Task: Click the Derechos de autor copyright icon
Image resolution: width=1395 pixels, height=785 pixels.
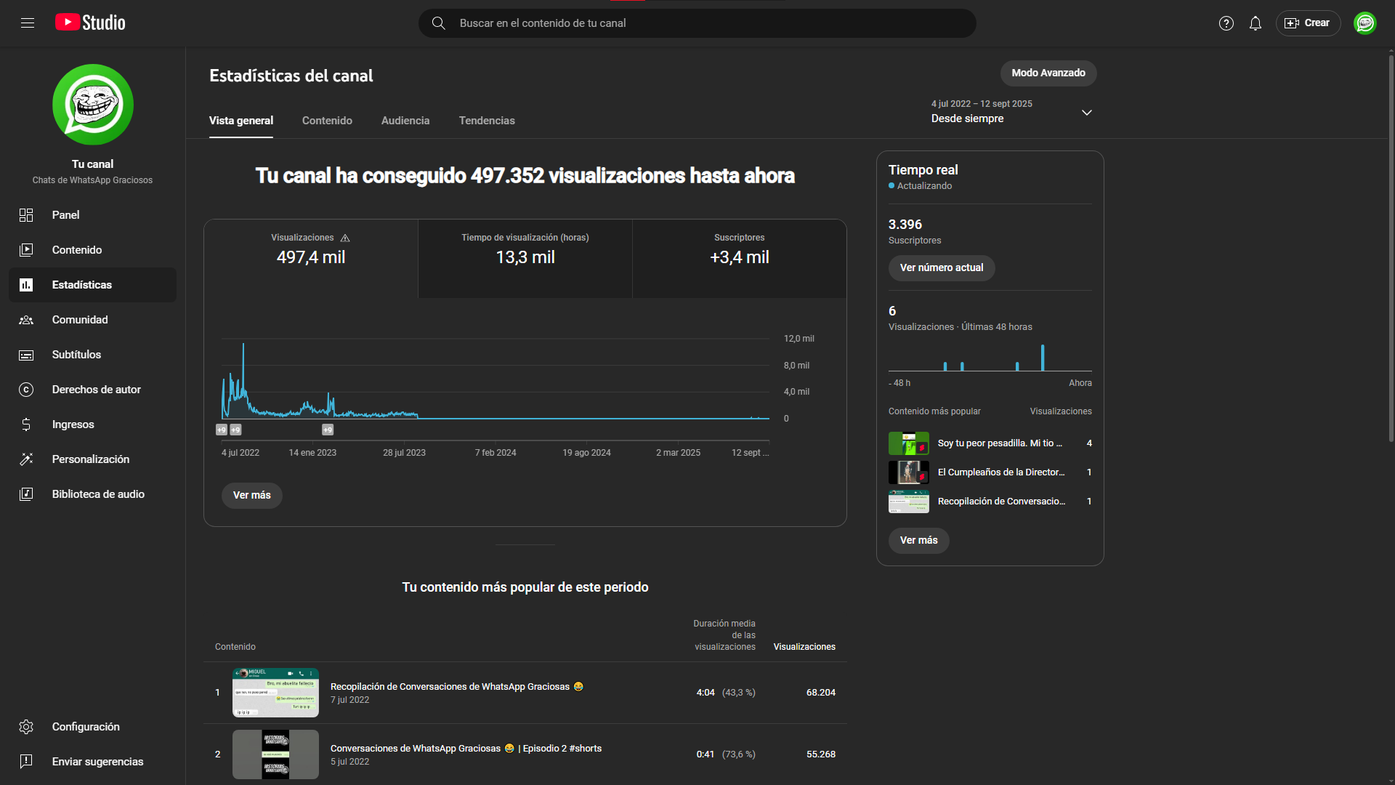Action: [26, 390]
